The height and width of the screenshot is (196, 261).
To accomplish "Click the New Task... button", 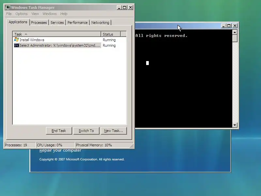I will 114,131.
